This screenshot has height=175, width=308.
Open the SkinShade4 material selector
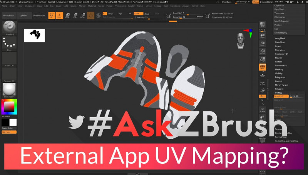(9, 90)
